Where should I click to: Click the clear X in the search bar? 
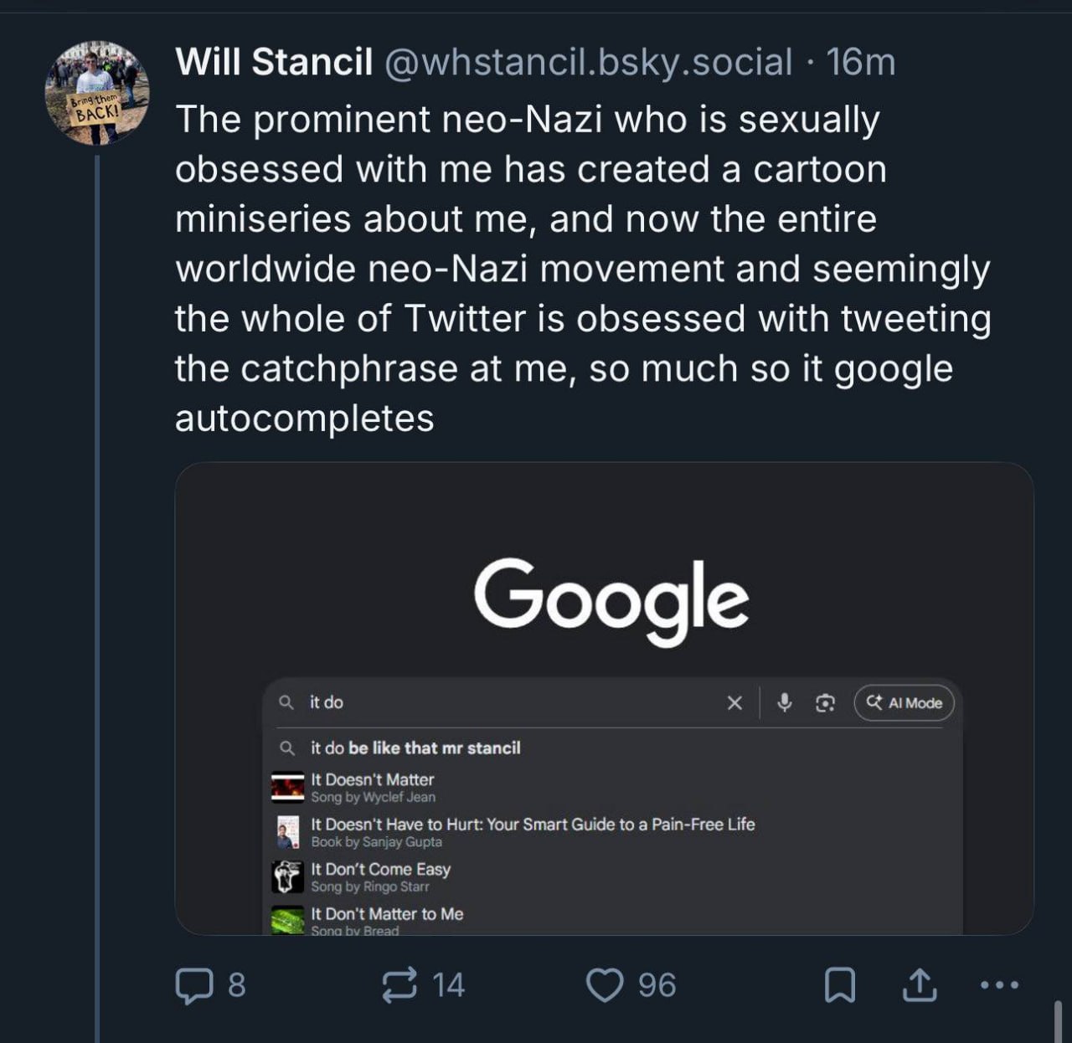click(734, 703)
